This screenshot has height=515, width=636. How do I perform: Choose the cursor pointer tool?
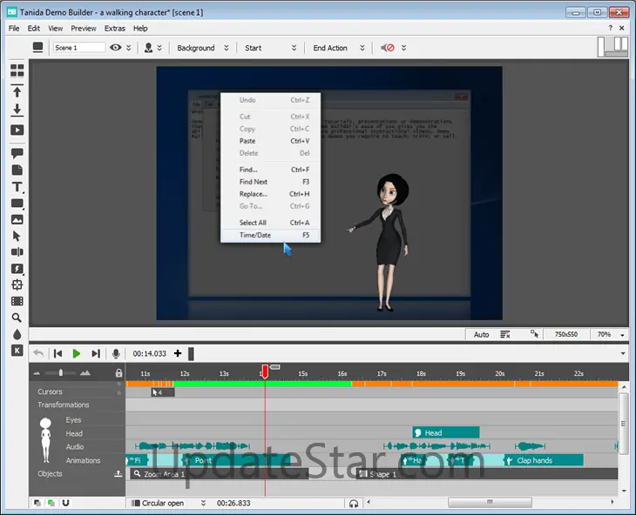pos(17,236)
